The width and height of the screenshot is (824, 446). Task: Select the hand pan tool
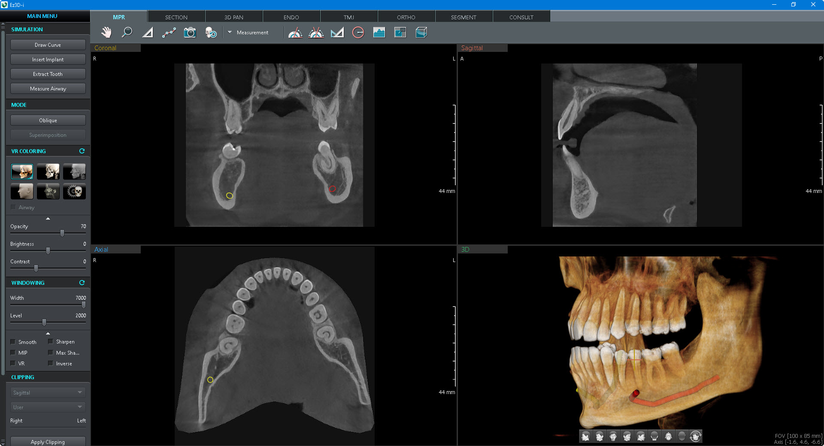tap(106, 33)
